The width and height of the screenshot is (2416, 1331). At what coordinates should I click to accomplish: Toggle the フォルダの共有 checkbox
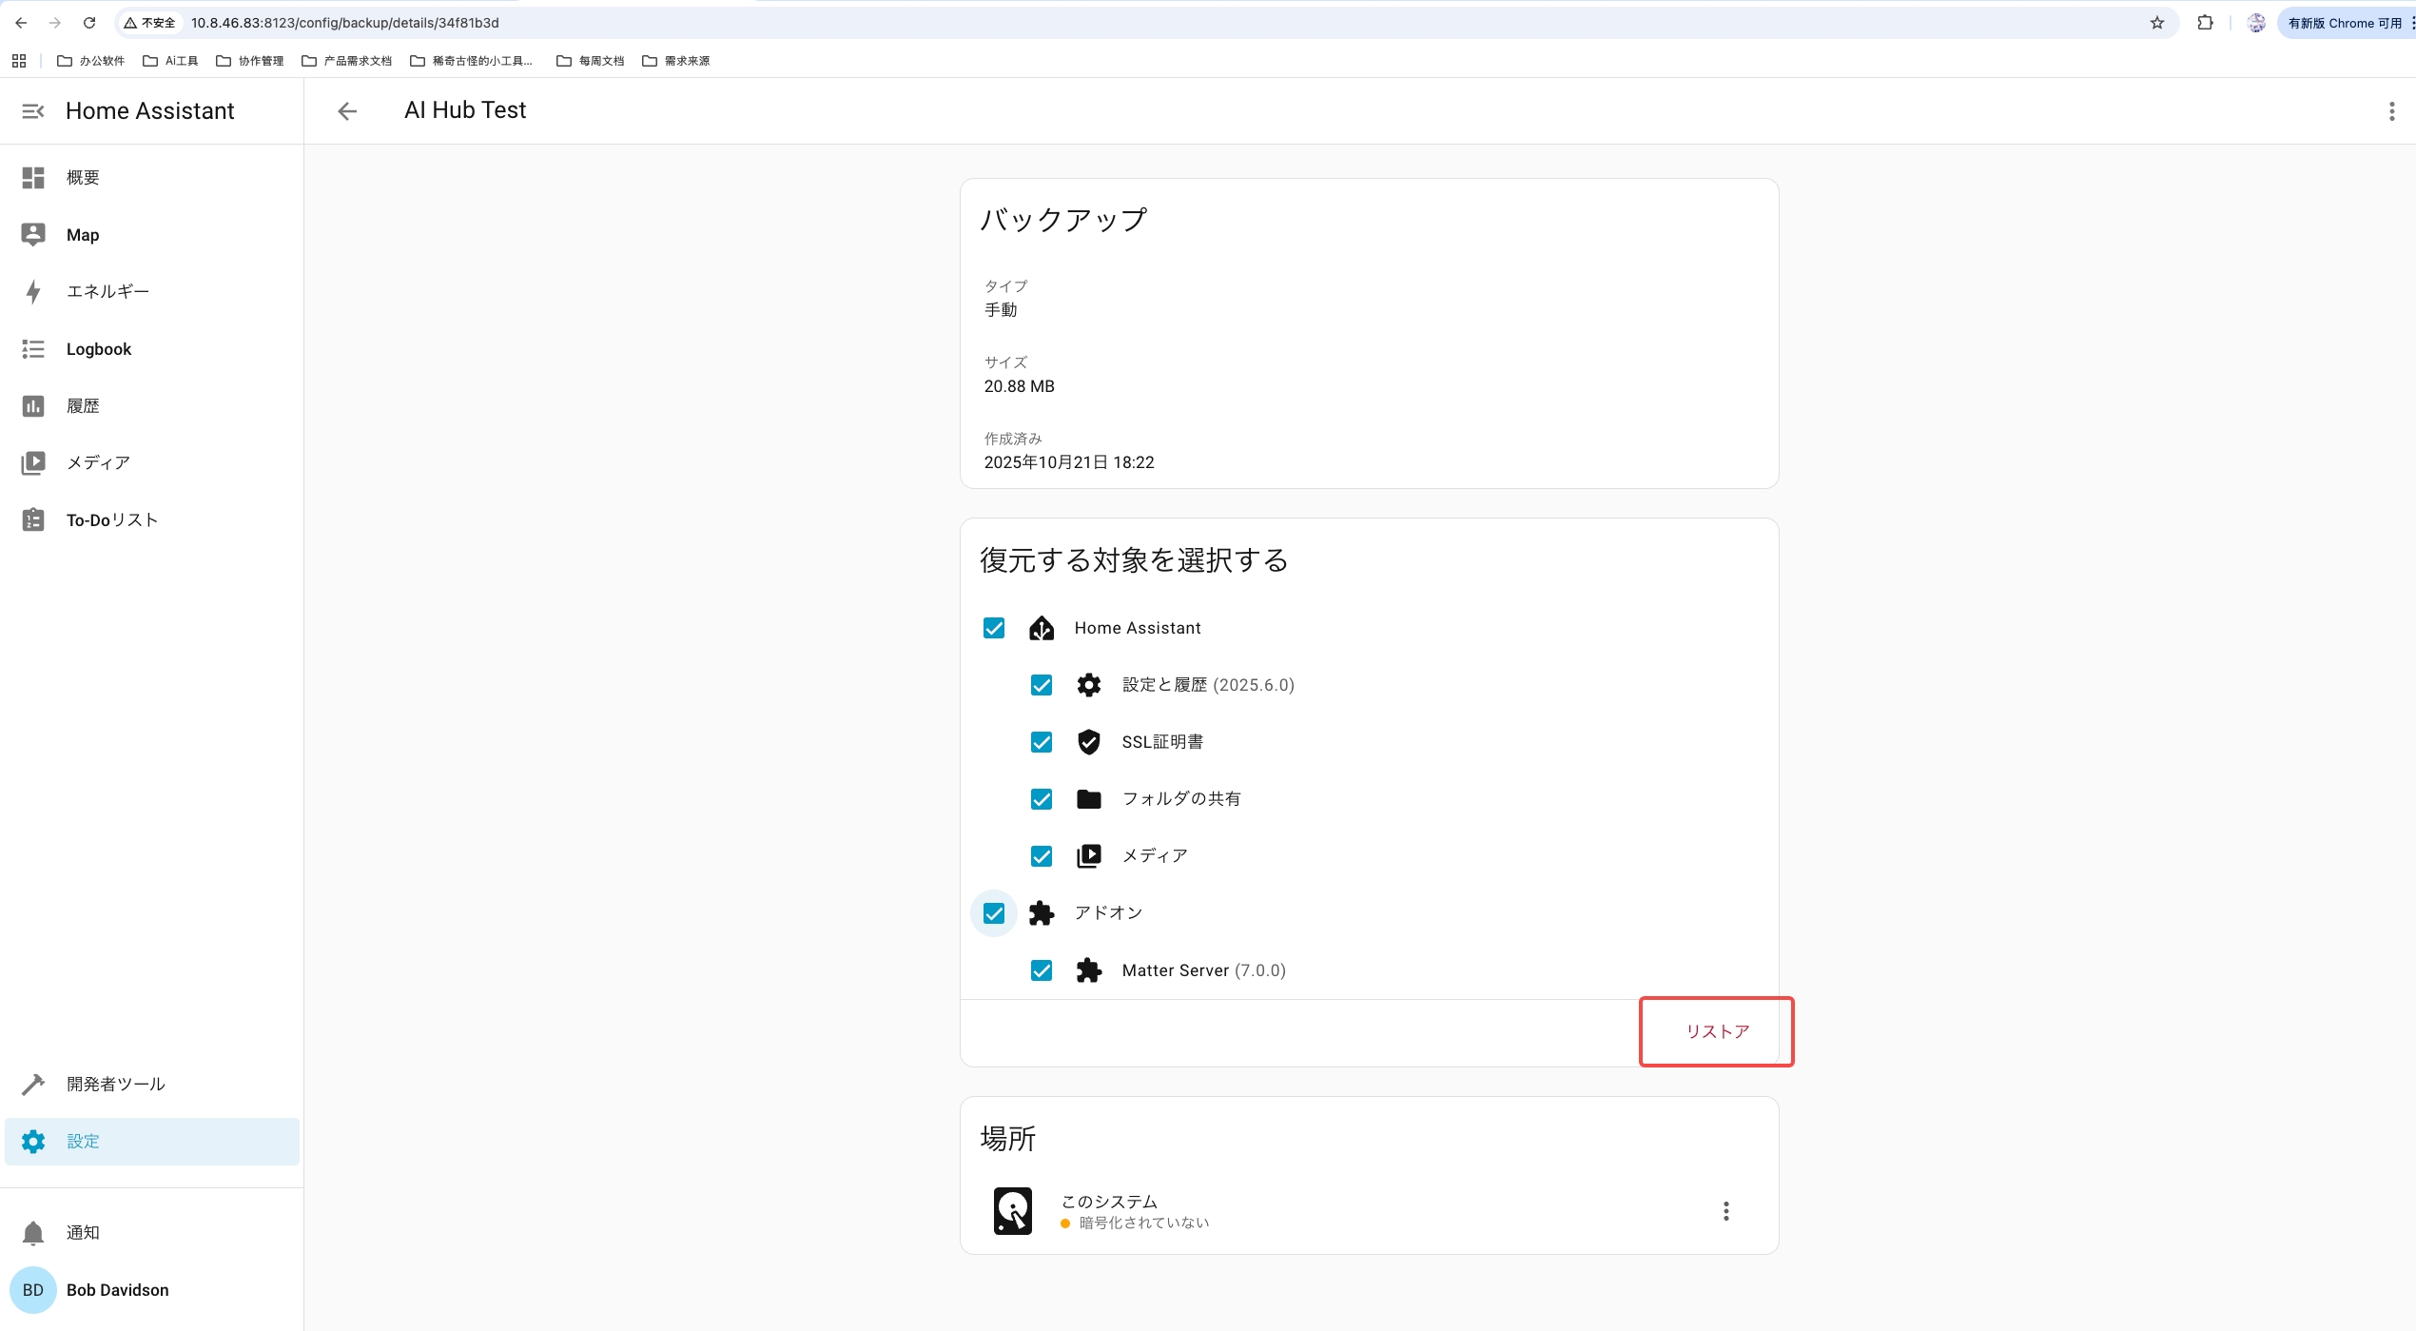(1042, 799)
